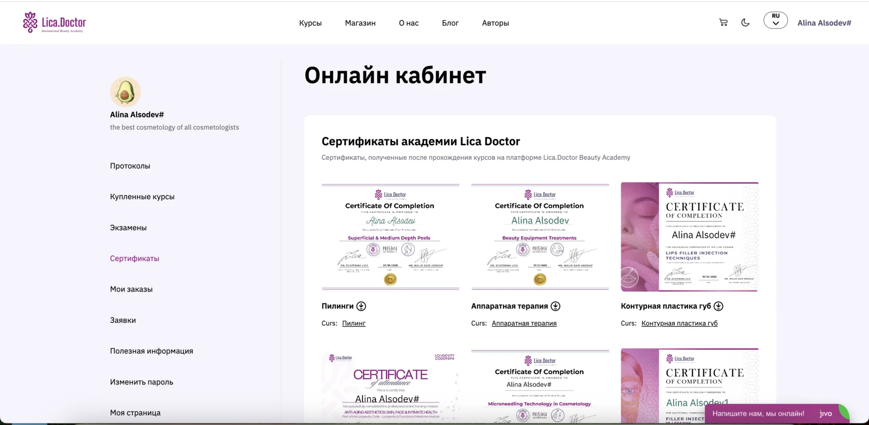Open Заявки in sidebar

(123, 320)
